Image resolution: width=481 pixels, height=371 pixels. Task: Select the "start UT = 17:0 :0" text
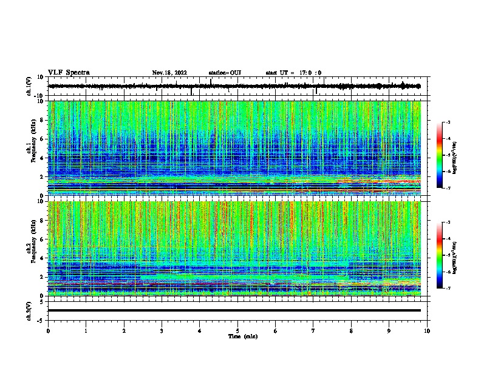pyautogui.click(x=293, y=73)
